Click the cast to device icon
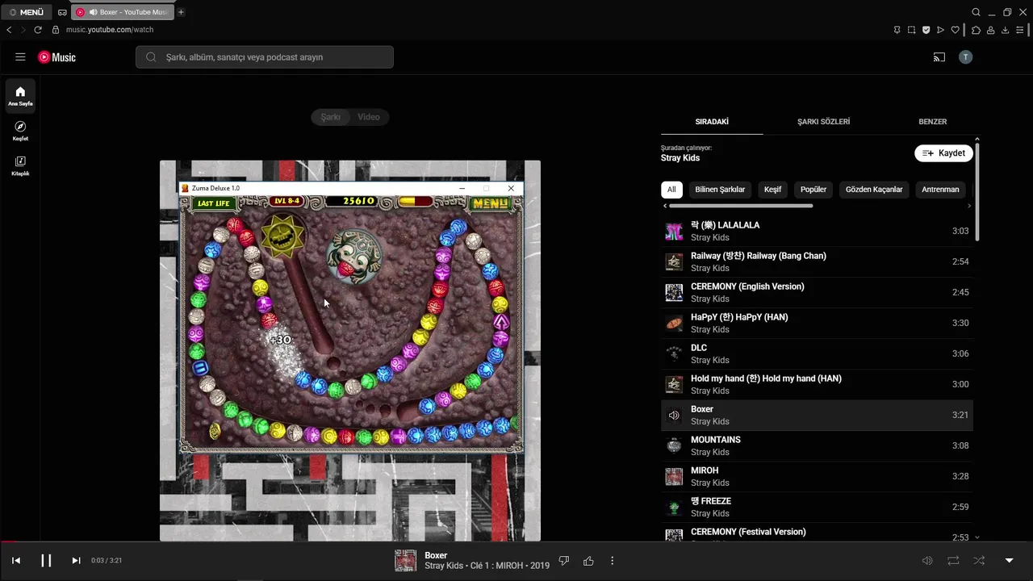This screenshot has height=581, width=1033. point(939,57)
